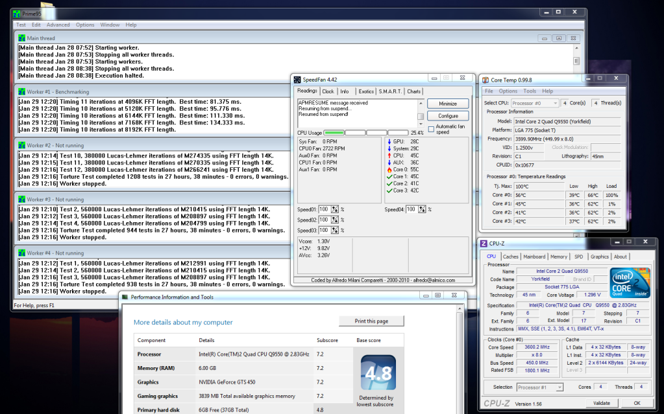Adjust the Speed02 spinner
The image size is (664, 414).
point(335,220)
